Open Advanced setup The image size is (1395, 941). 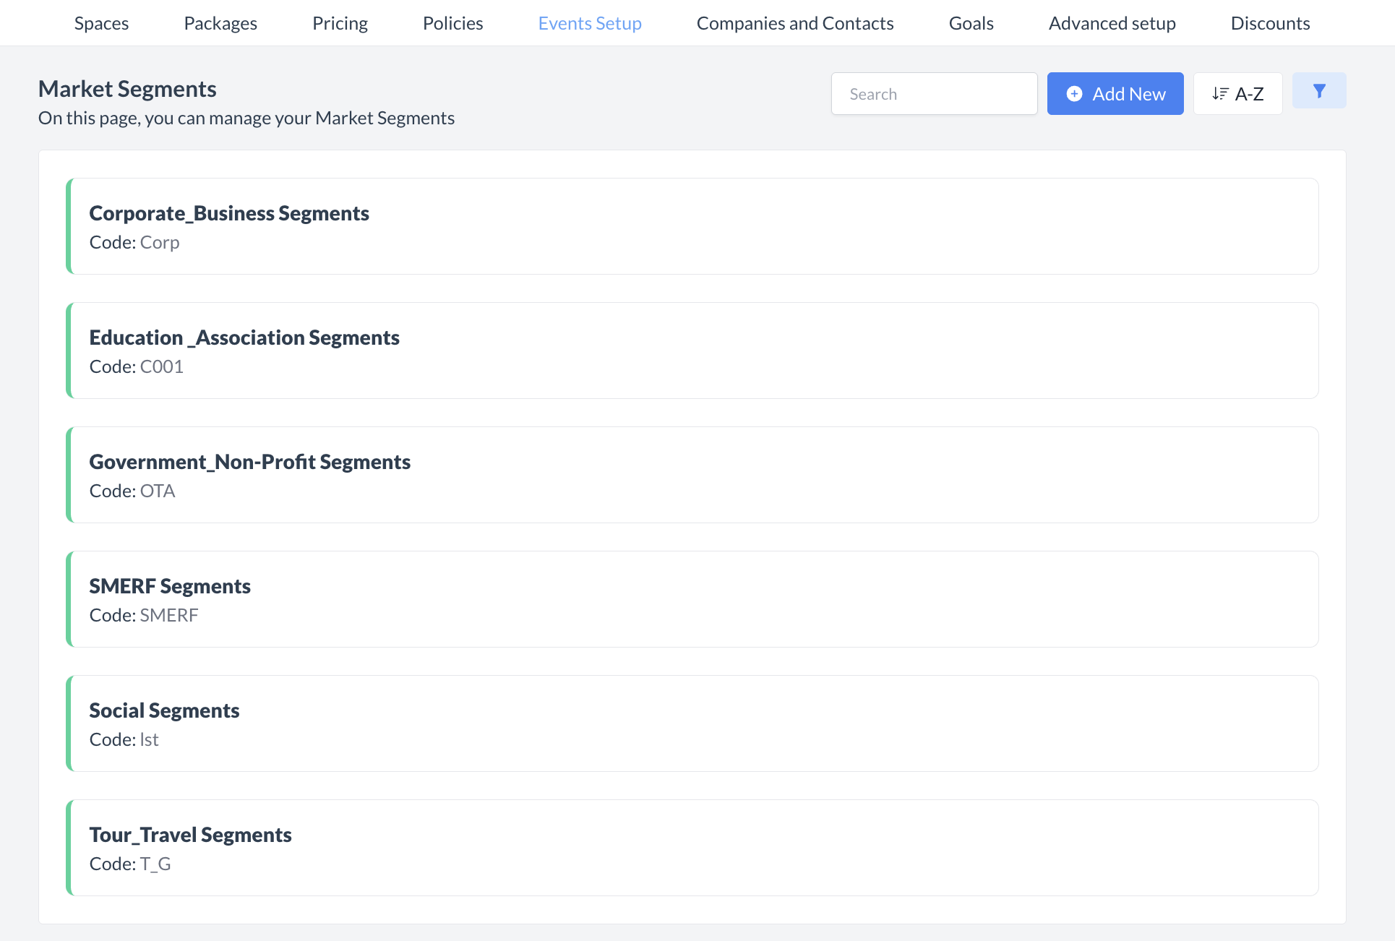(1112, 22)
